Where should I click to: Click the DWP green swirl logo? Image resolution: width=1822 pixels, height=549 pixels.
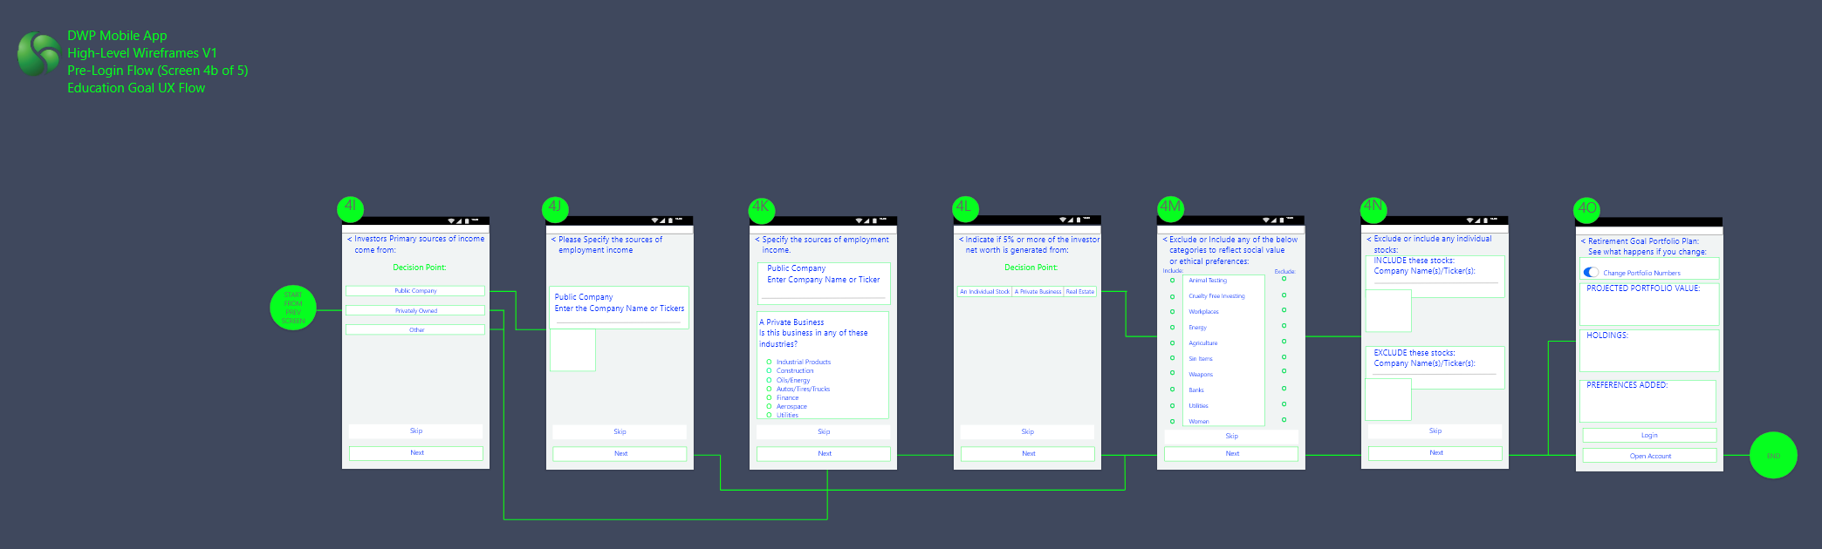click(39, 54)
